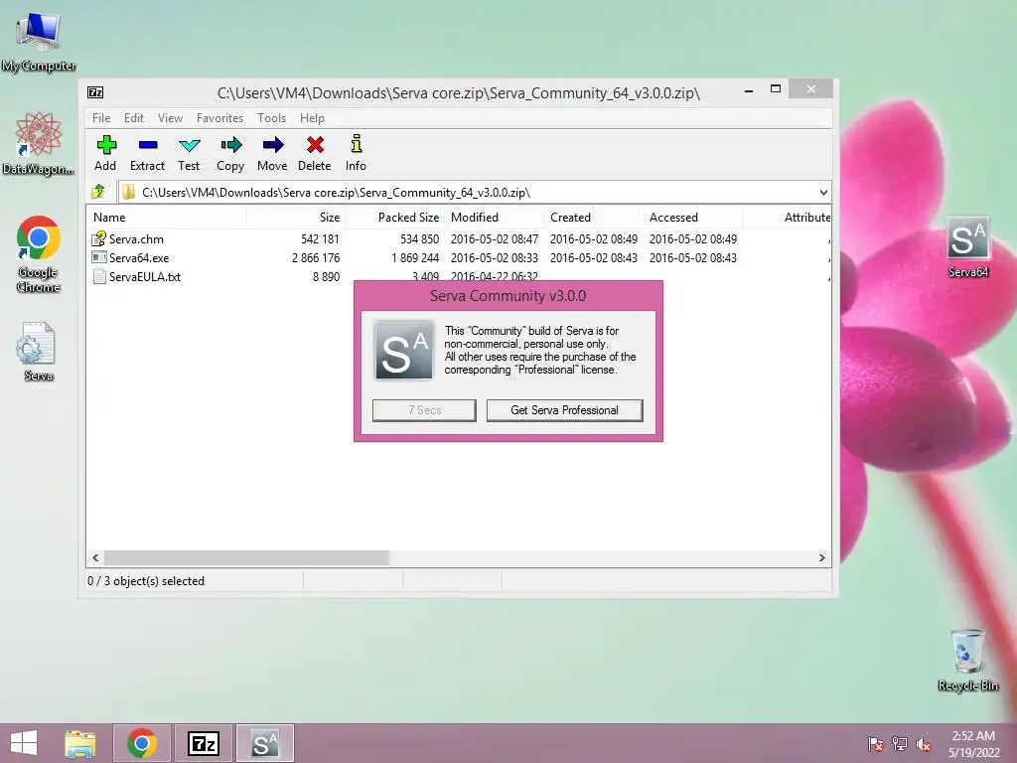Click Serva.chm accessed date 08:49
Viewport: 1017px width, 763px height.
(x=692, y=238)
